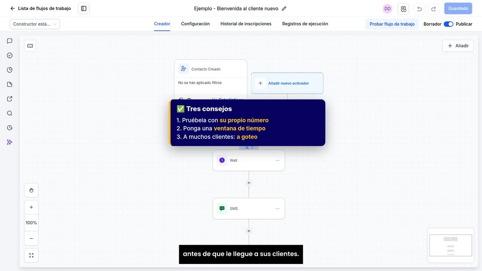Open the pie chart stats sidebar icon

tap(10, 70)
